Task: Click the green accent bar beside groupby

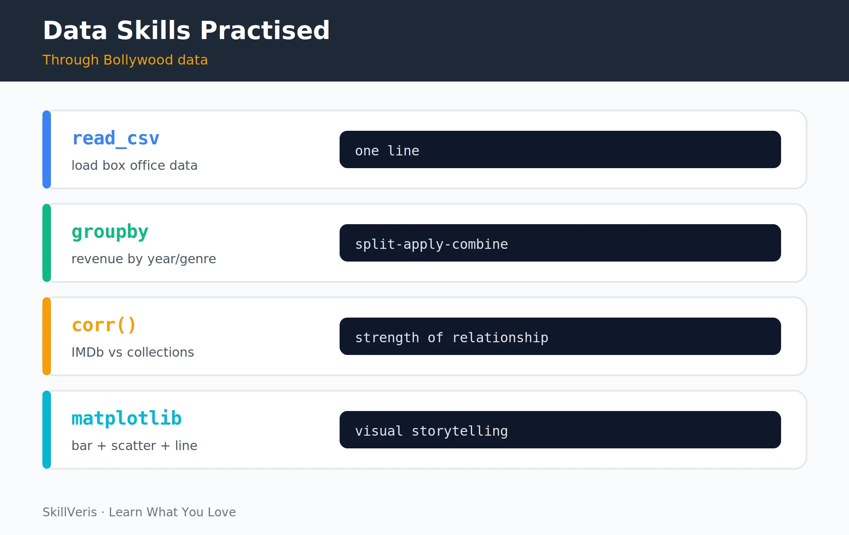Action: click(x=47, y=243)
